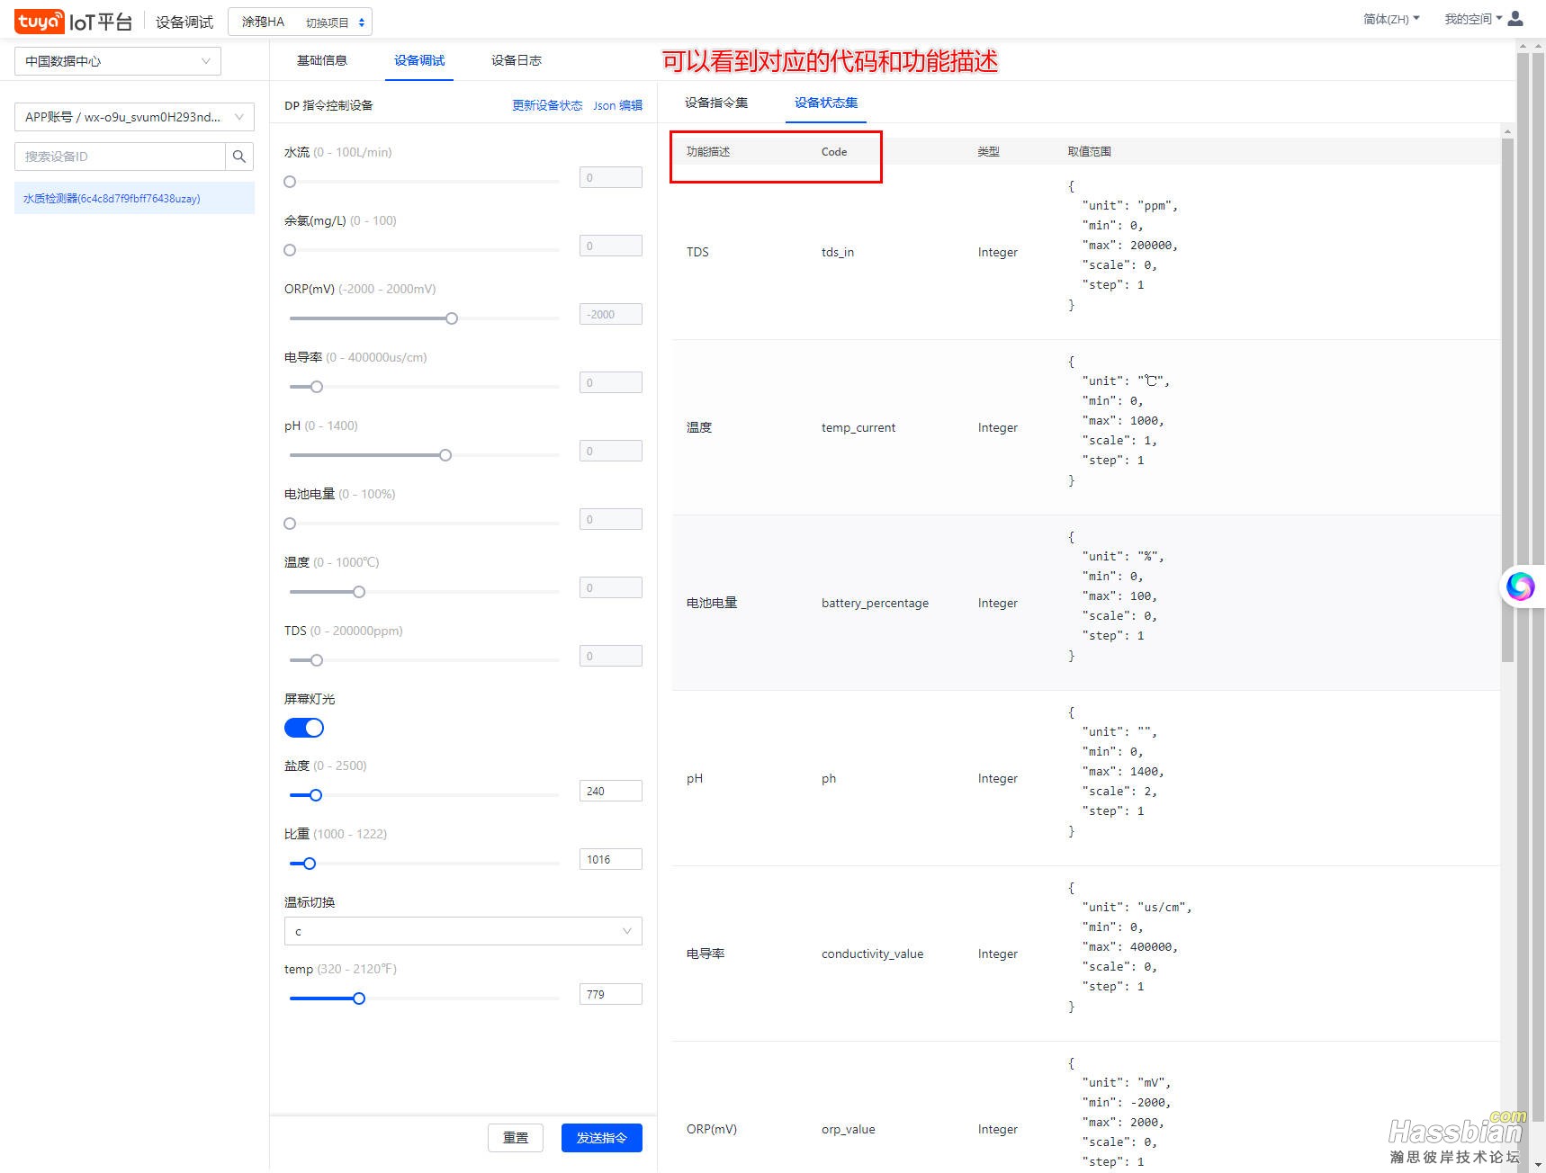Click the 电池电量 slider handle
Screen dimensions: 1546x1173
click(290, 524)
